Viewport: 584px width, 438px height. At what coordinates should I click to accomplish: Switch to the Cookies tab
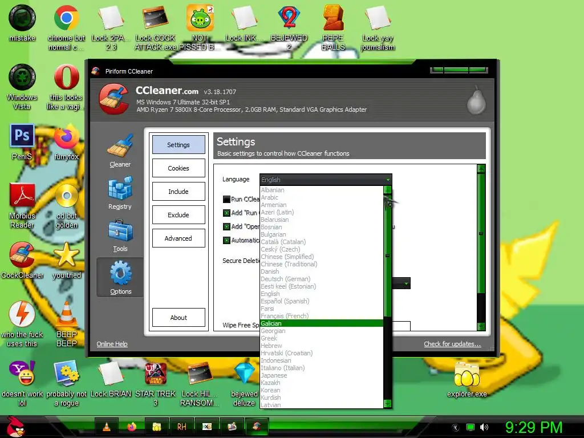[179, 168]
